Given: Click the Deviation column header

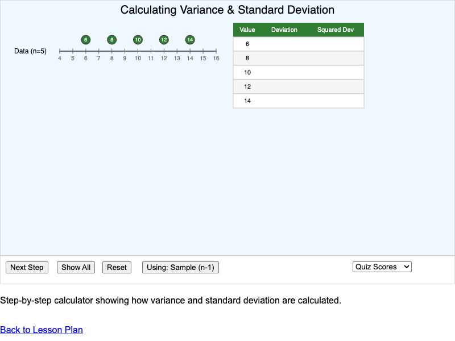Looking at the screenshot, I should (284, 30).
